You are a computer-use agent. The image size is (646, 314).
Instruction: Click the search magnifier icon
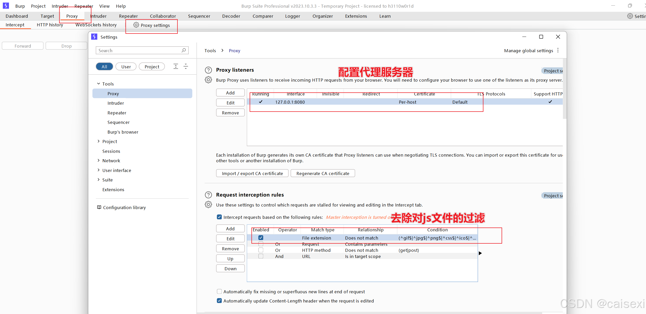pos(184,50)
